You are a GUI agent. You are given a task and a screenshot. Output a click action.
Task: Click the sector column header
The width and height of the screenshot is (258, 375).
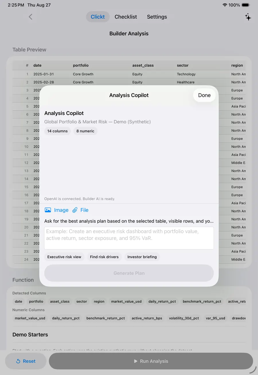183,65
